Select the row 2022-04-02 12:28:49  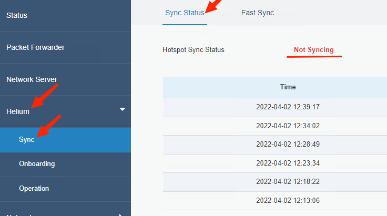(275, 145)
